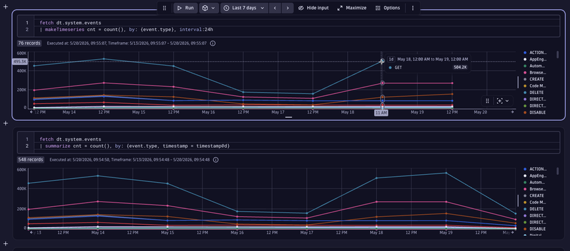
Task: Toggle Autom series in makeTimeseries chart legend
Action: pos(535,66)
